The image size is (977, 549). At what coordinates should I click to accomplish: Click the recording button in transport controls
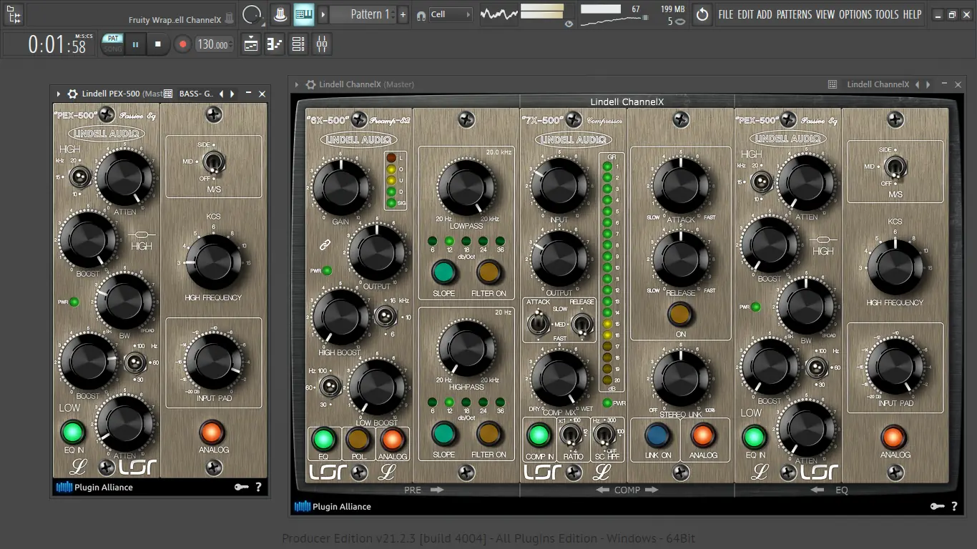click(x=182, y=44)
